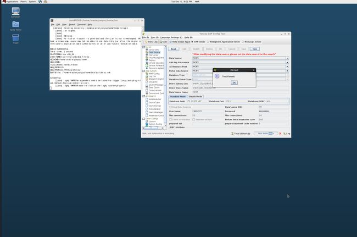Click the Total tasks status icon
The height and width of the screenshot is (237, 357).
[241, 134]
